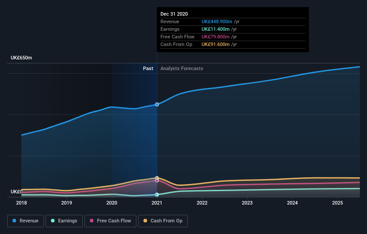The height and width of the screenshot is (234, 367).
Task: Click the Past section label
Action: coord(148,68)
